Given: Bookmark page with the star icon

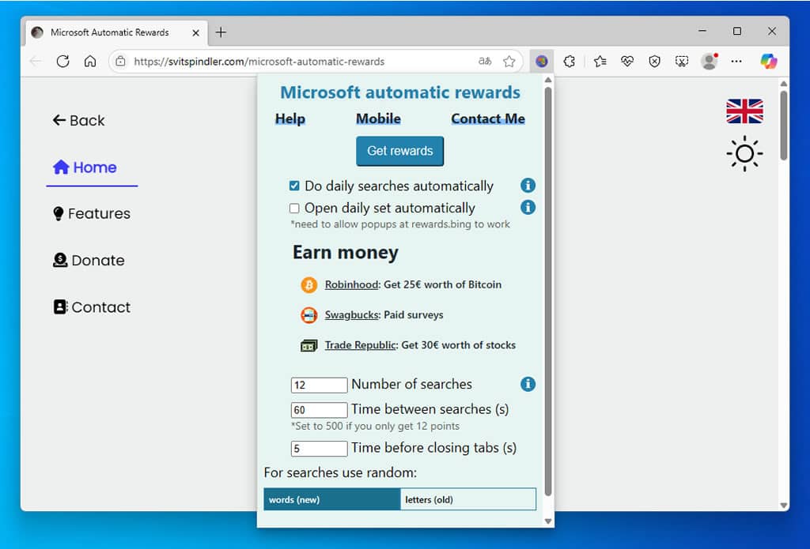Looking at the screenshot, I should pyautogui.click(x=509, y=62).
